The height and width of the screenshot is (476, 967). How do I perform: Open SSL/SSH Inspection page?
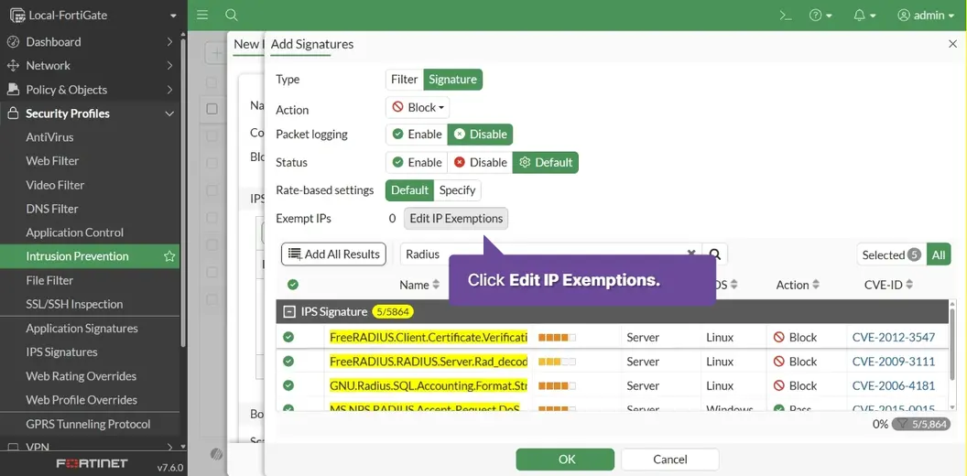74,304
